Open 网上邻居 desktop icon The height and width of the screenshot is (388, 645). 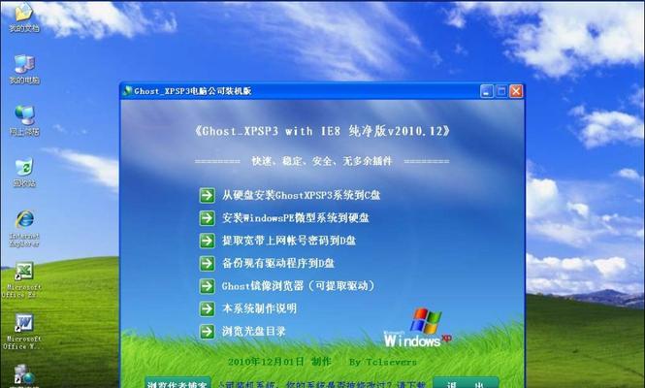[x=24, y=120]
